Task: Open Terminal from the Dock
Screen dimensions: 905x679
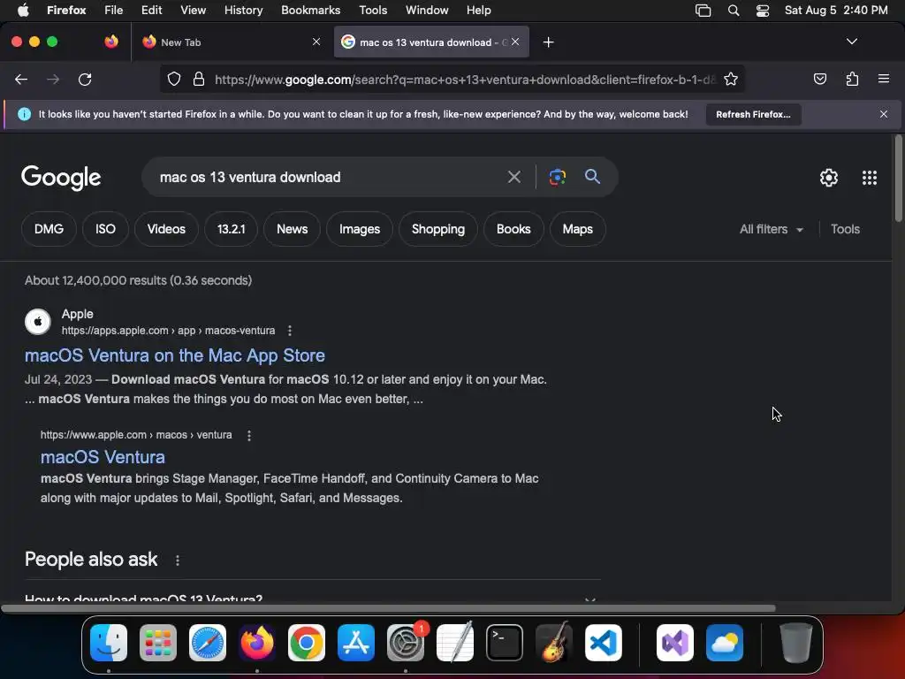Action: 505,642
